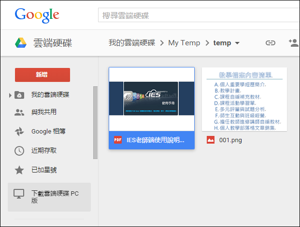Click the computer monitor download icon

point(19,194)
